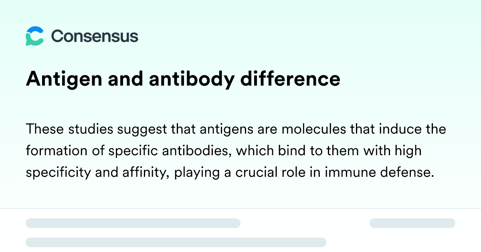Image resolution: width=481 pixels, height=252 pixels.
Task: Click the medium-length gray placeholder bar
Action: point(133,223)
